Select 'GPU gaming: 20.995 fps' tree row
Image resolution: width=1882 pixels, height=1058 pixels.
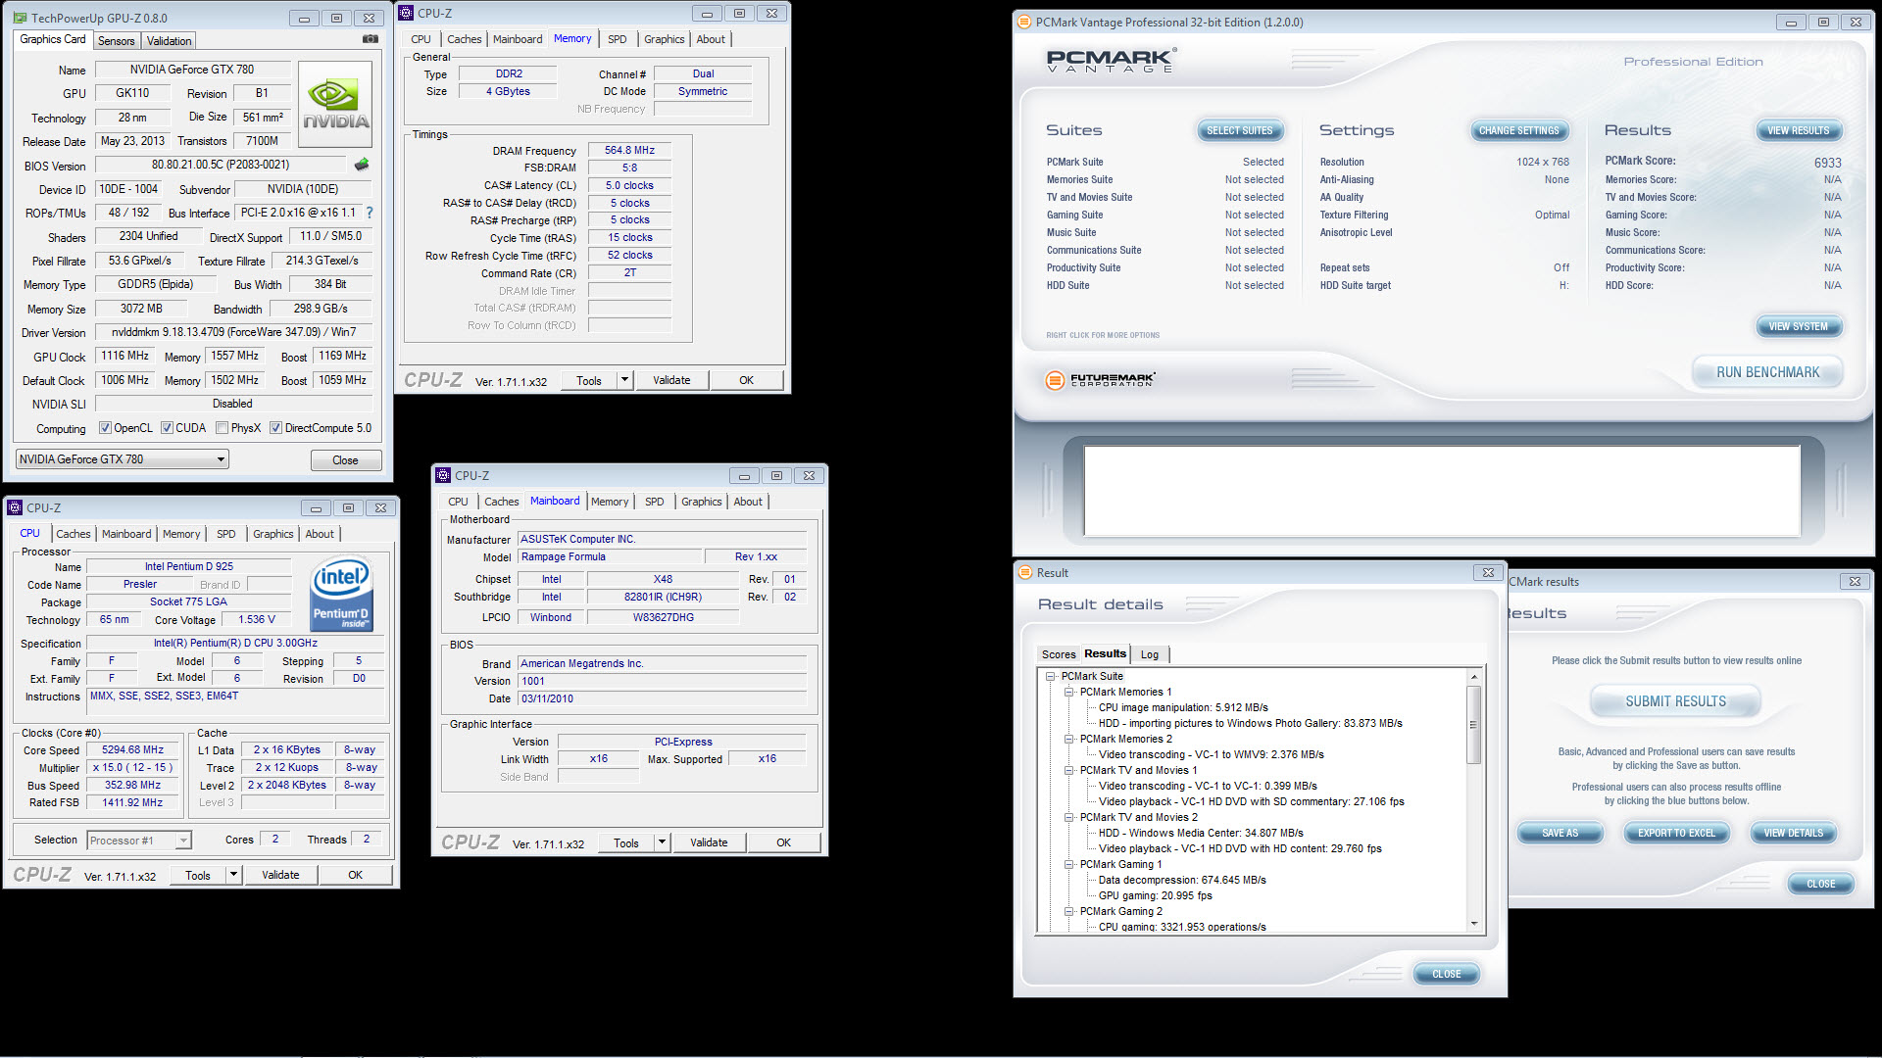tap(1155, 895)
